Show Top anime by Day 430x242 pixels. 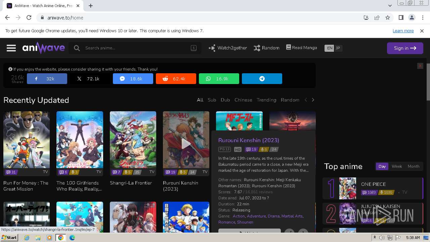pyautogui.click(x=382, y=166)
